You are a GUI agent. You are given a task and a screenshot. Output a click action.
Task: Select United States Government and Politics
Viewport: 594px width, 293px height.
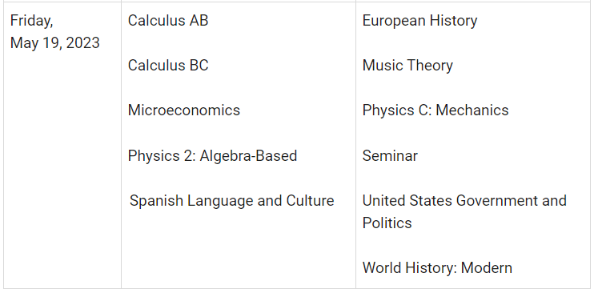tap(464, 211)
